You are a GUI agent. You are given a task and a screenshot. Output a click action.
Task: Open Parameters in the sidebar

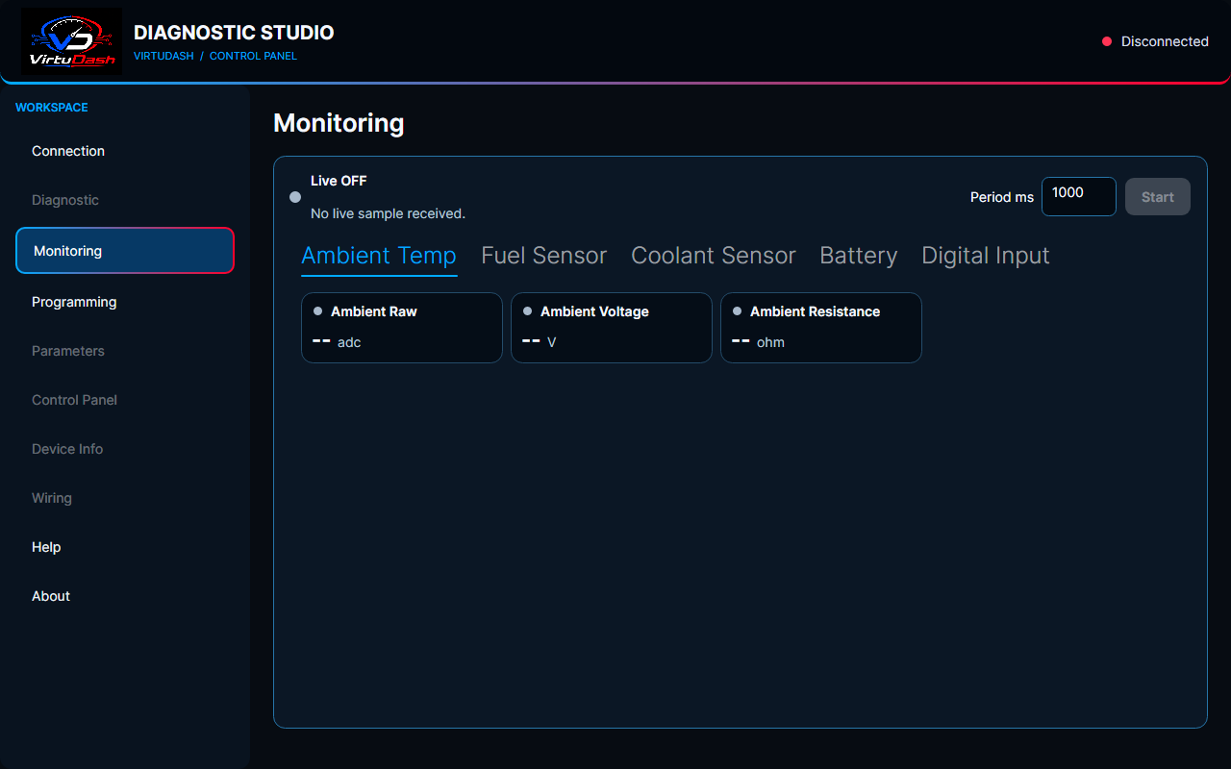tap(125, 351)
